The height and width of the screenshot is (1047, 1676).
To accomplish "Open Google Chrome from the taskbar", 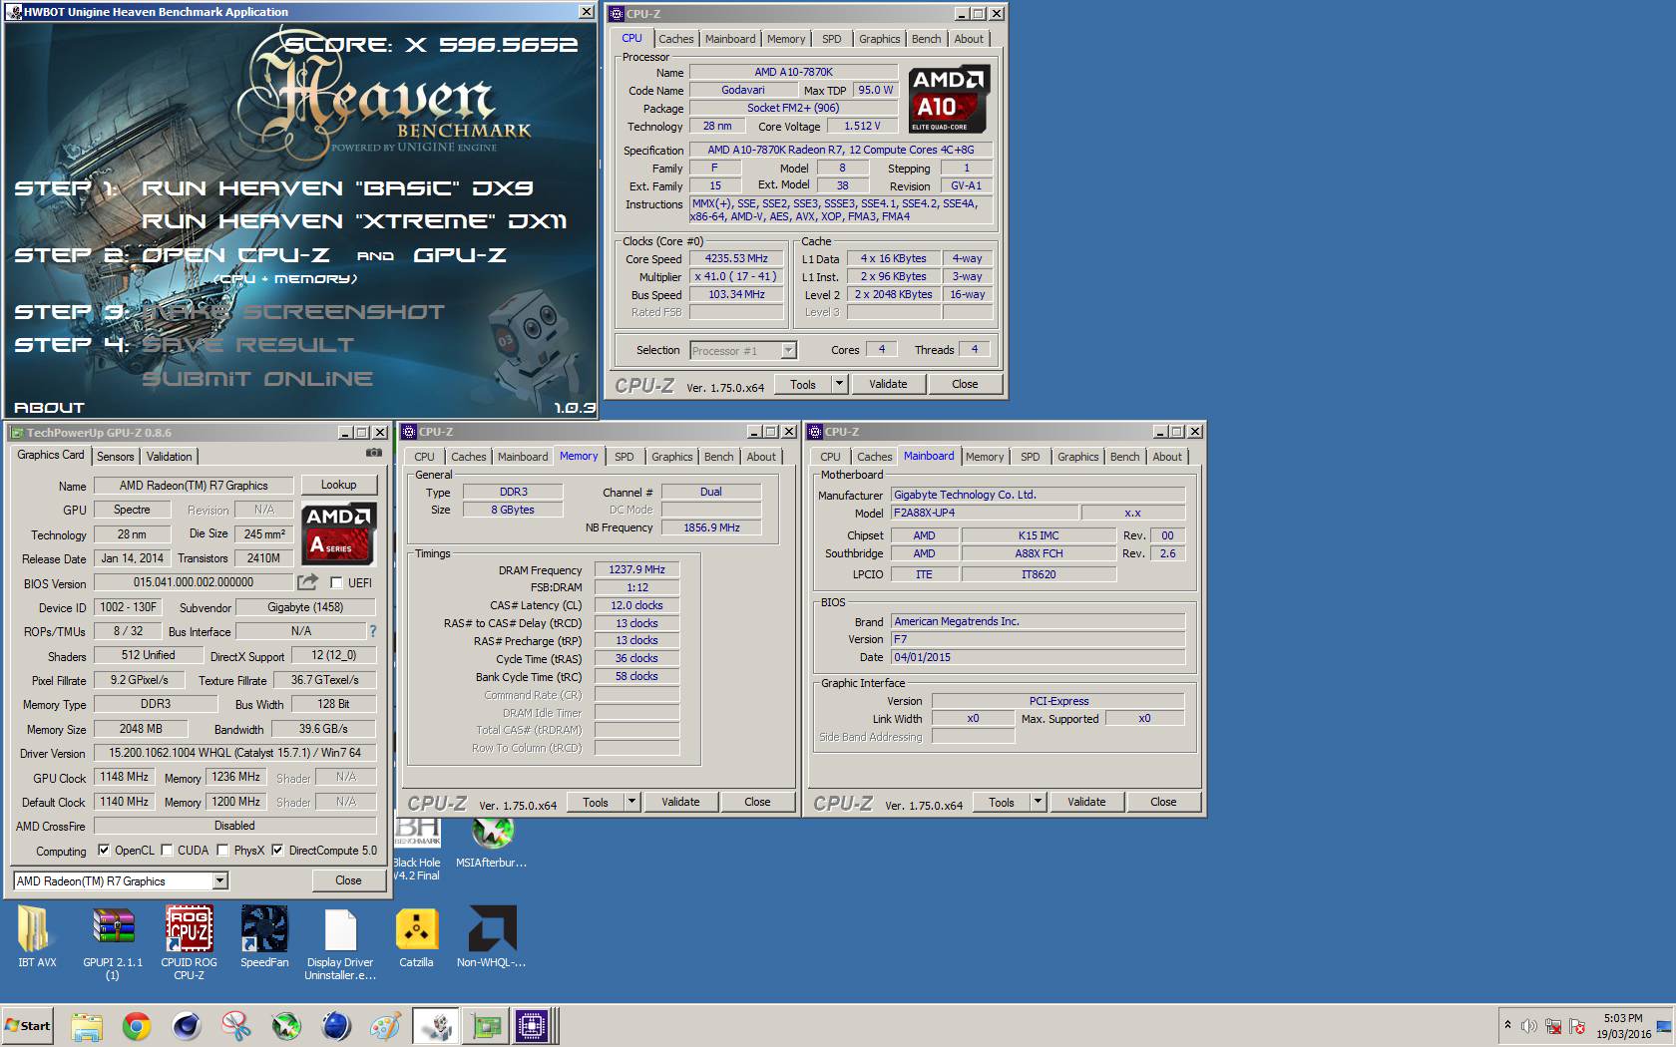I will 137,1026.
